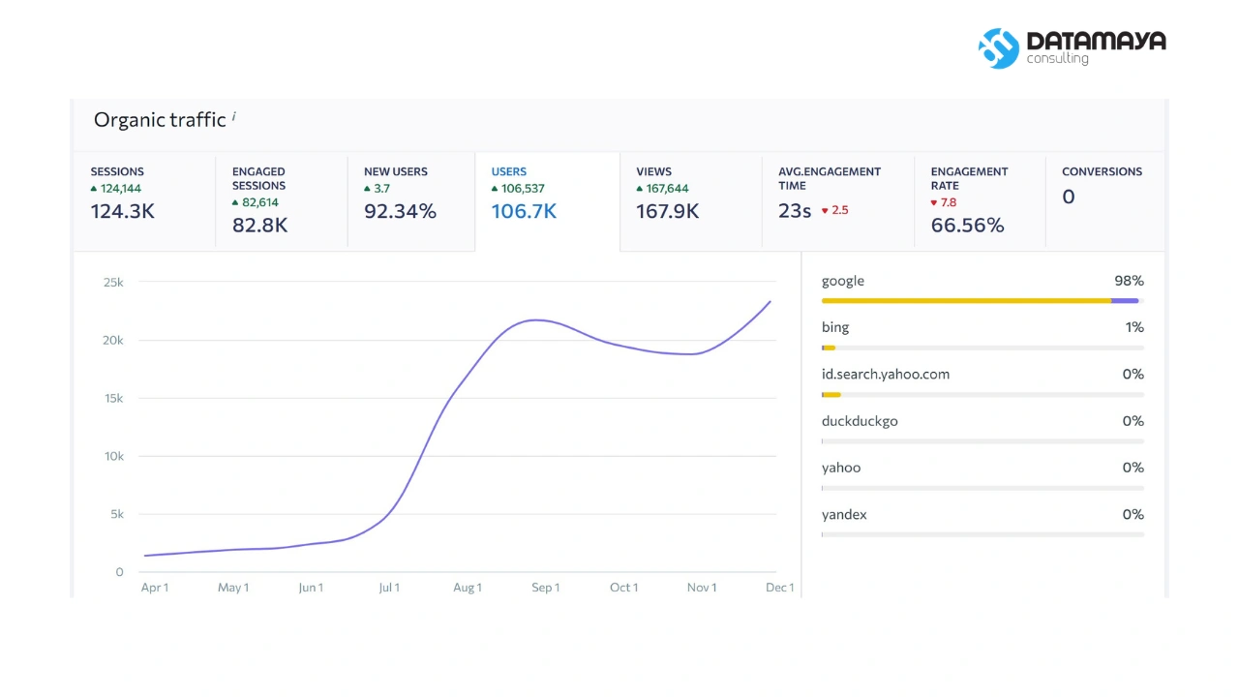Click the green up arrow under Engaged Sessions
This screenshot has width=1239, height=697.
[x=235, y=203]
